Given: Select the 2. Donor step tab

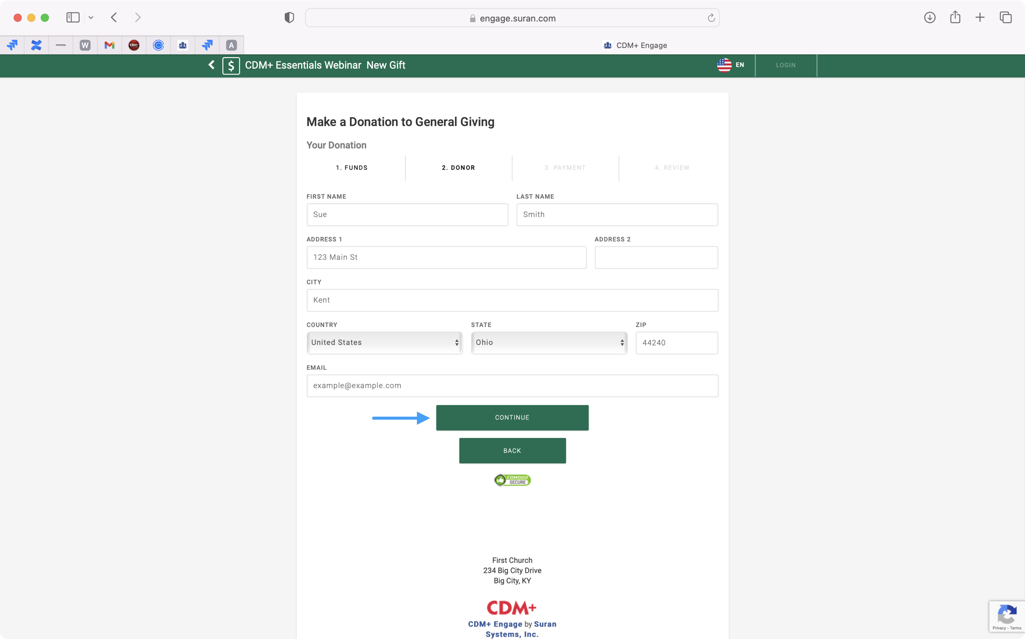Looking at the screenshot, I should 458,168.
